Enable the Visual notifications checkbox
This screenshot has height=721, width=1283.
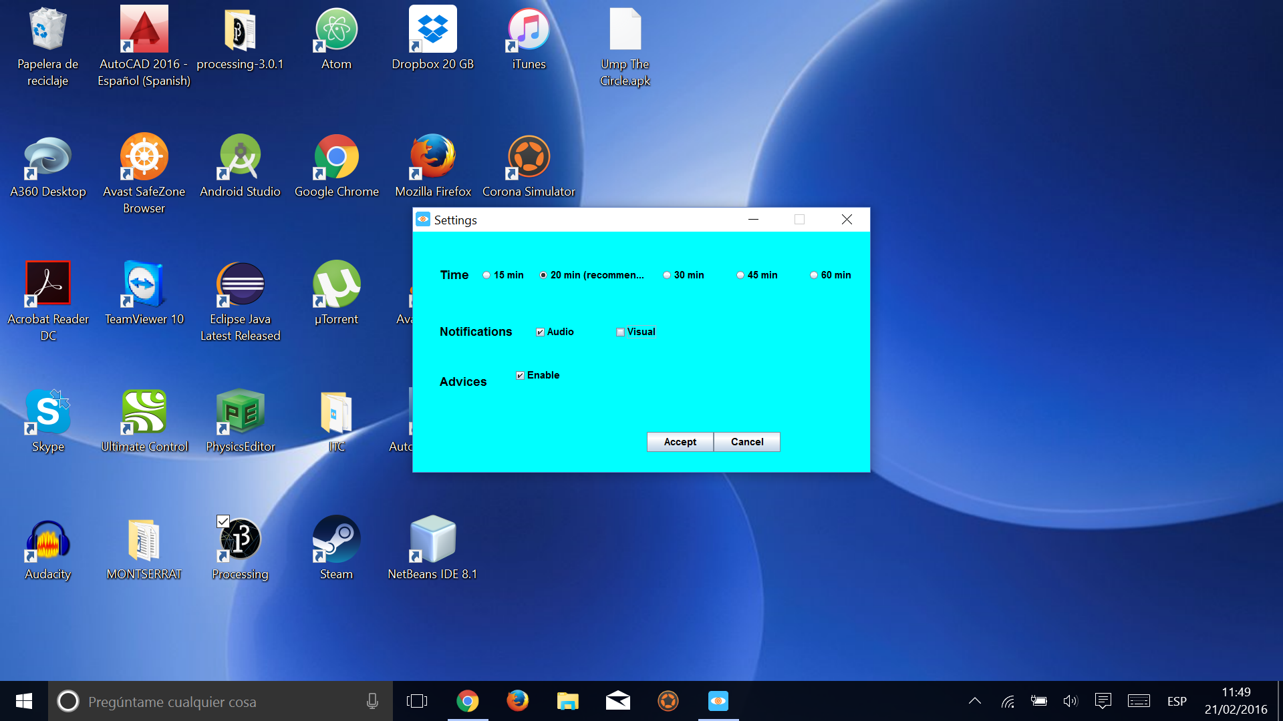(620, 332)
